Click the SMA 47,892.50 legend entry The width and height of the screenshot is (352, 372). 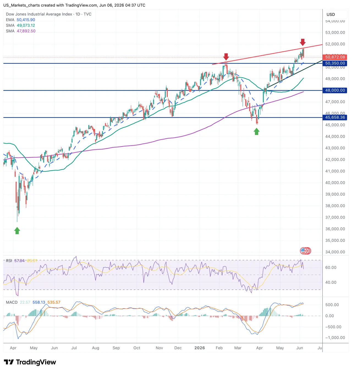(21, 31)
